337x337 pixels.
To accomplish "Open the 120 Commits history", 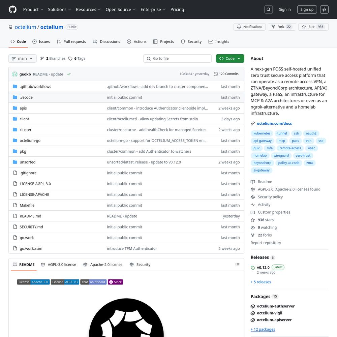I will click(x=226, y=74).
